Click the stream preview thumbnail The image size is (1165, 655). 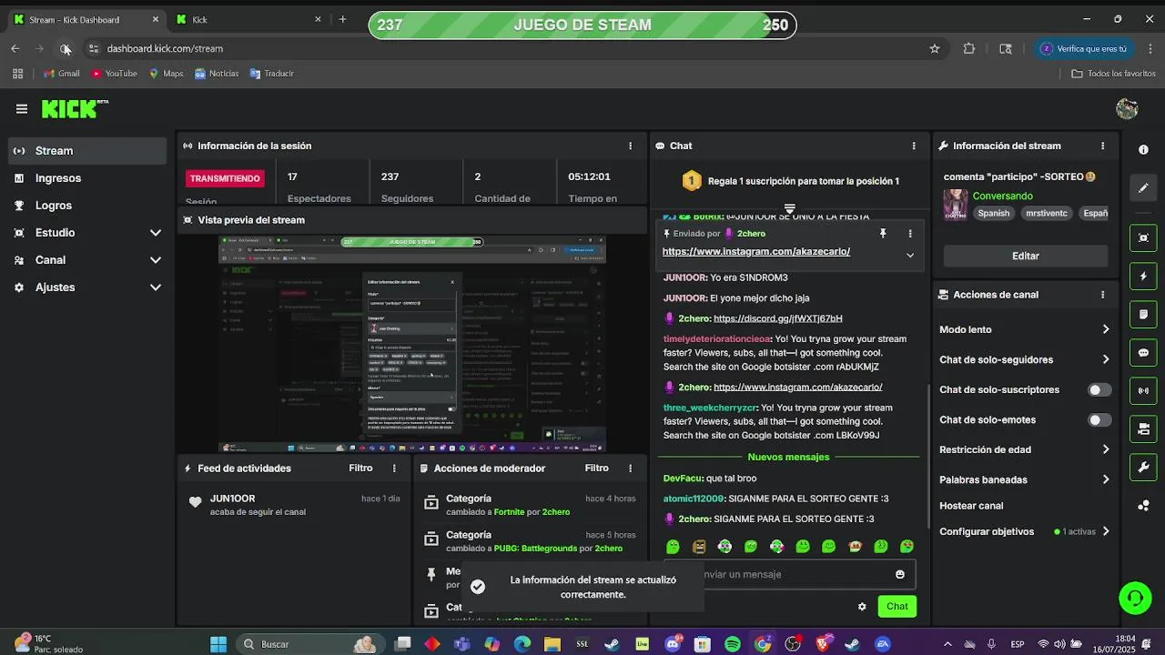412,344
